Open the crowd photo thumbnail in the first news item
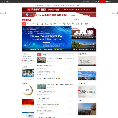This screenshot has width=118, height=118. tap(42, 60)
